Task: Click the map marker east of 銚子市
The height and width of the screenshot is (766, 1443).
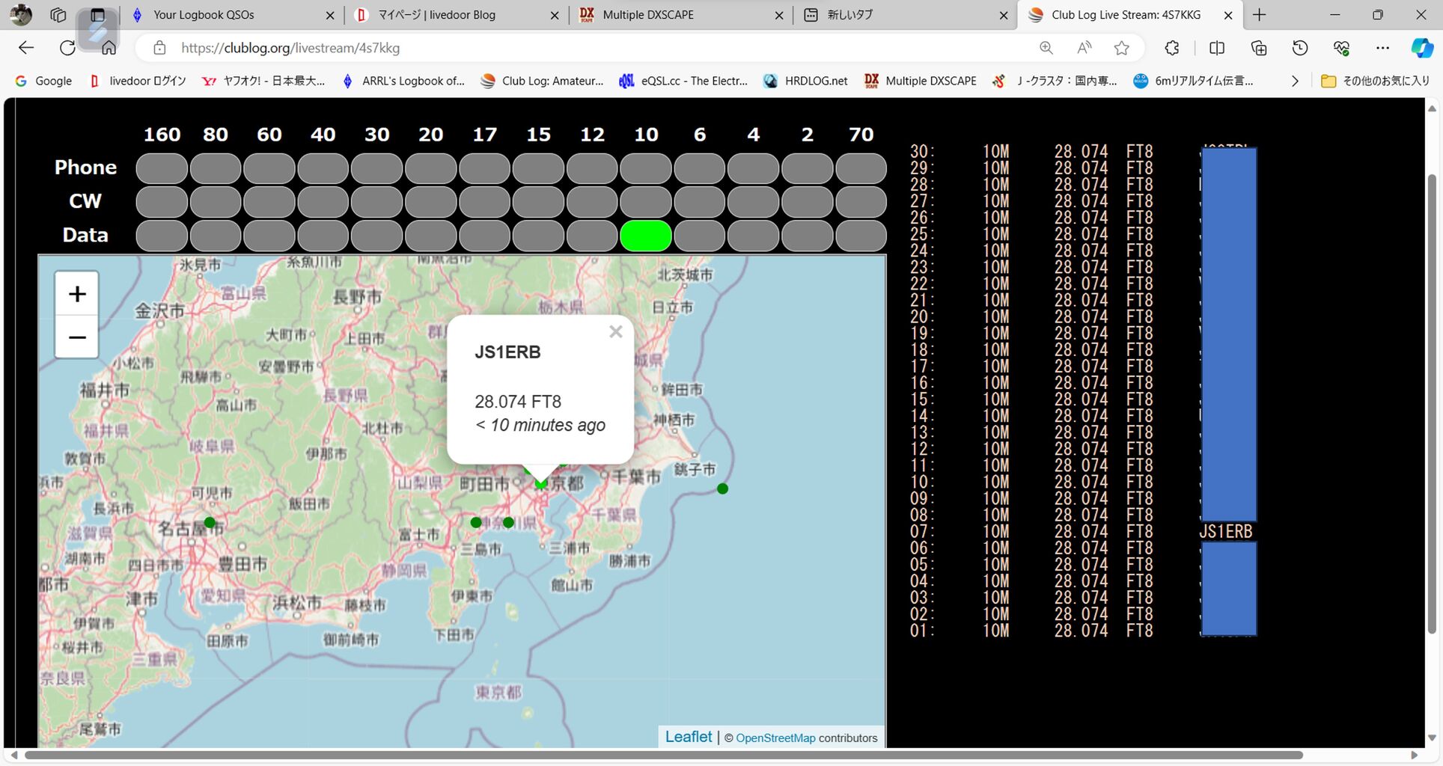Action: click(722, 488)
